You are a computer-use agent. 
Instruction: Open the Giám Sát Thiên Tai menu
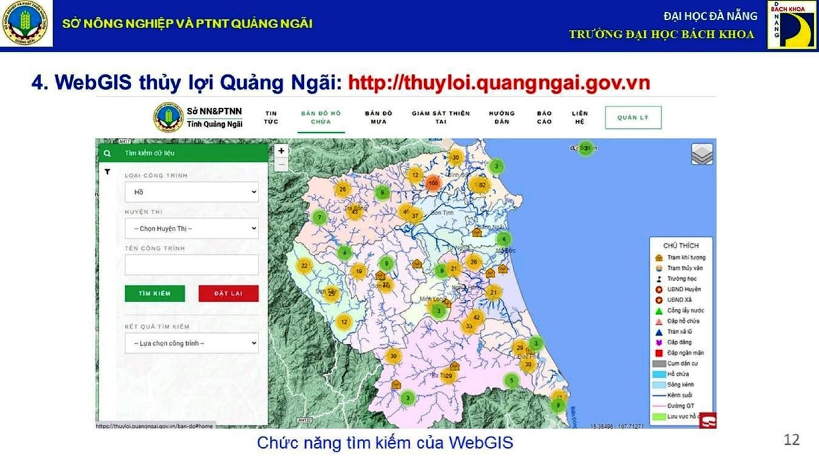pos(440,117)
